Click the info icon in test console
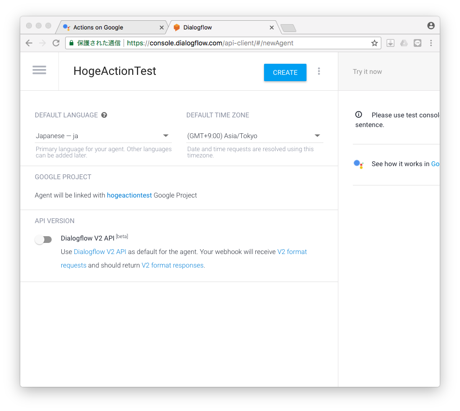The width and height of the screenshot is (460, 411). click(x=359, y=114)
